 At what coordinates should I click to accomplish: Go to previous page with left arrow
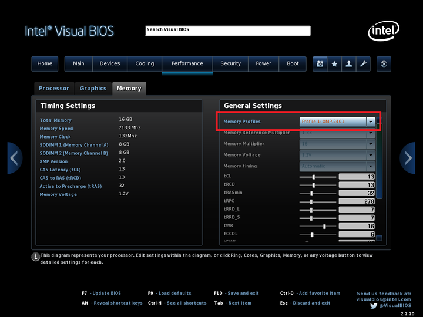[15, 158]
